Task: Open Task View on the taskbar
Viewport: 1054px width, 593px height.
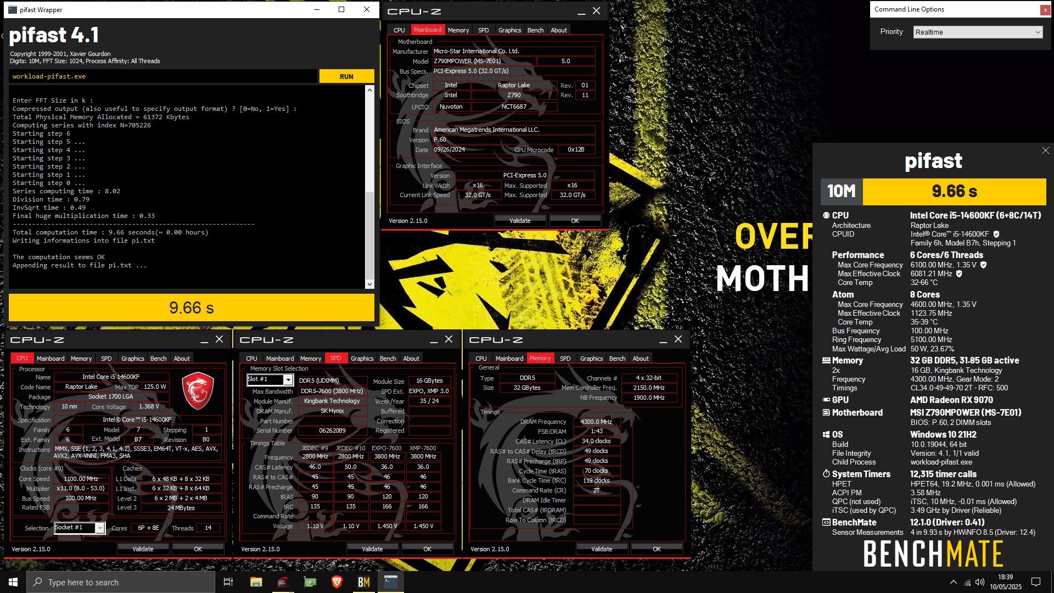Action: (228, 582)
